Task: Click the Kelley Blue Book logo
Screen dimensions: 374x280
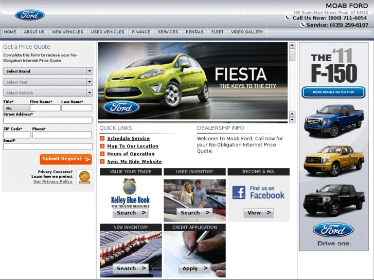Action: [130, 193]
